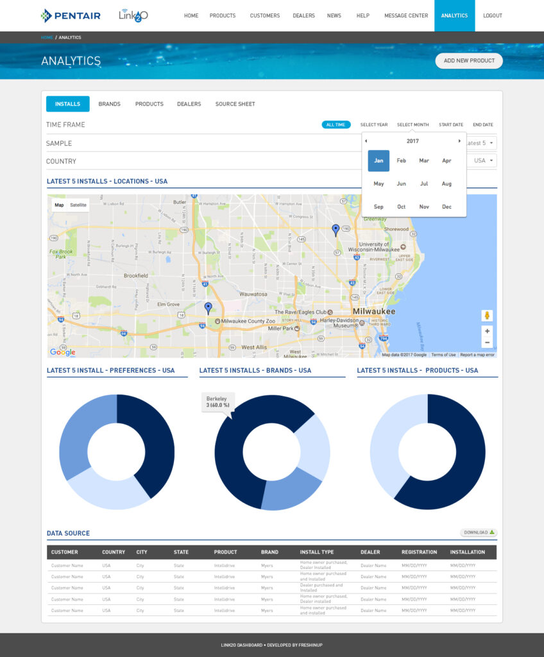
Task: Open the Sample Latest 5 dropdown
Action: click(480, 143)
